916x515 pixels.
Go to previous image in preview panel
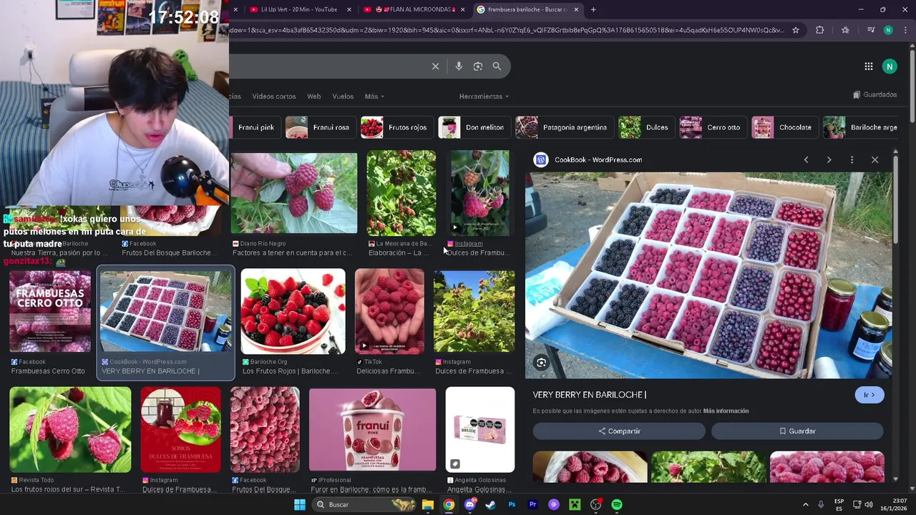pyautogui.click(x=807, y=160)
